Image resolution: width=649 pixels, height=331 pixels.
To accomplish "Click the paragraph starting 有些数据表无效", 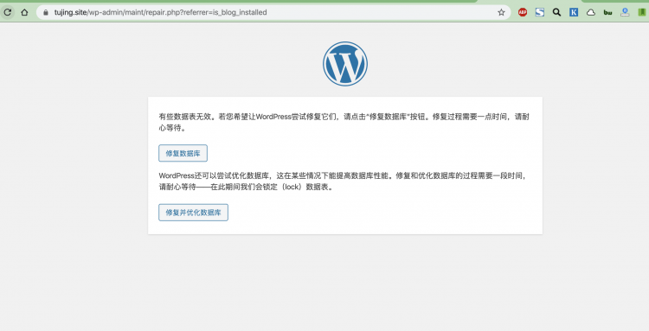I will coord(344,123).
